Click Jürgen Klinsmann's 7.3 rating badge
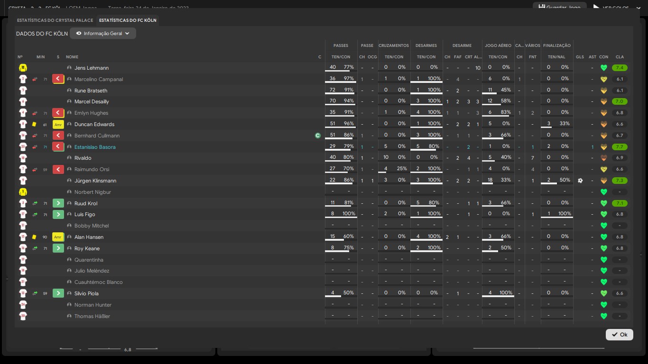This screenshot has height=364, width=648. [620, 181]
